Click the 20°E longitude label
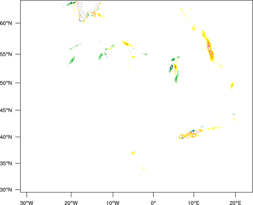Screen dimensions: 253x205 (235, 203)
